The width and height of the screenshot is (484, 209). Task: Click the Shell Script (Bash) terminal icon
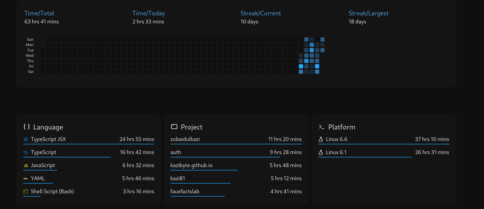point(26,192)
